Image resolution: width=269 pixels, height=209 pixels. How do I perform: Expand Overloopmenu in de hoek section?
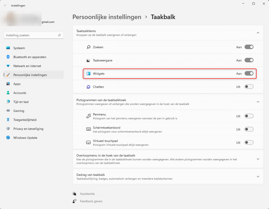point(258,159)
